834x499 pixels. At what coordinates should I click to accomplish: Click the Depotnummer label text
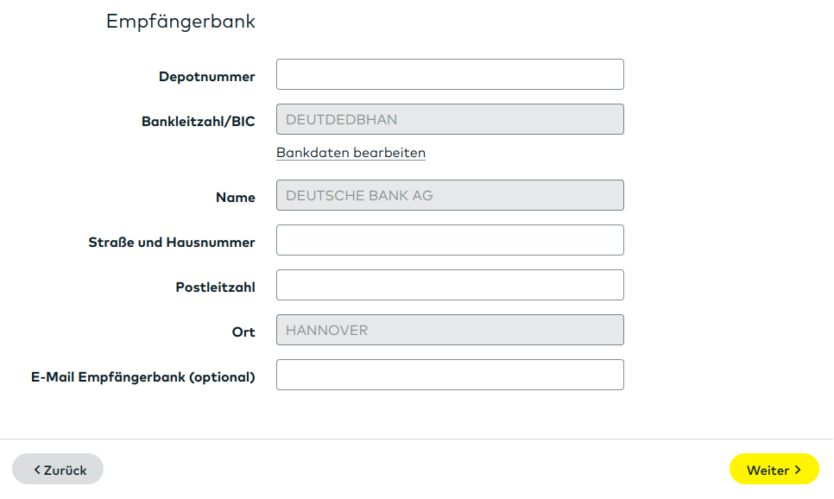tap(206, 77)
